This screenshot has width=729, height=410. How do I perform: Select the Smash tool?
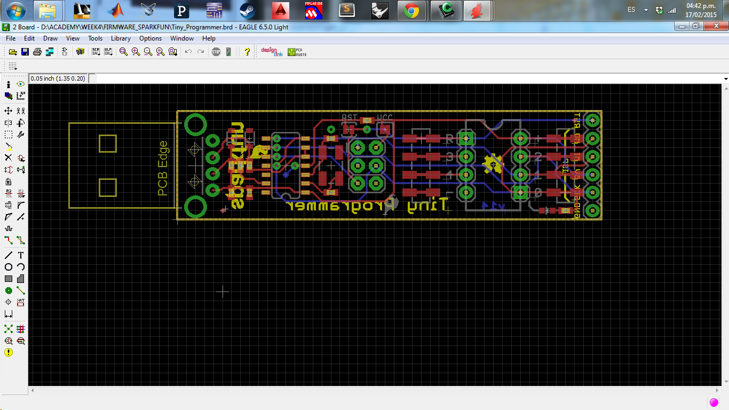point(9,205)
